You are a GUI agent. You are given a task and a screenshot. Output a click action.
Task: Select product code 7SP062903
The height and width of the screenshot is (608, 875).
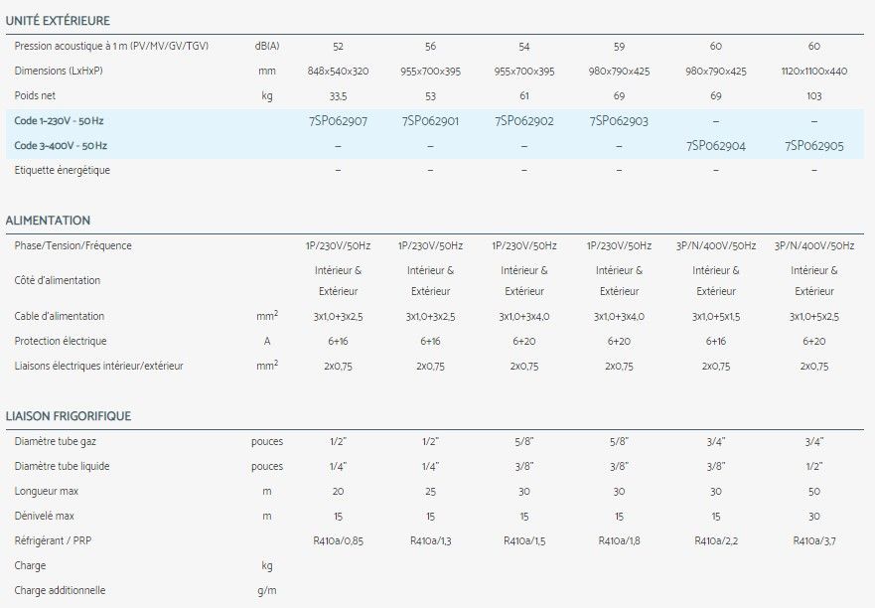click(619, 121)
